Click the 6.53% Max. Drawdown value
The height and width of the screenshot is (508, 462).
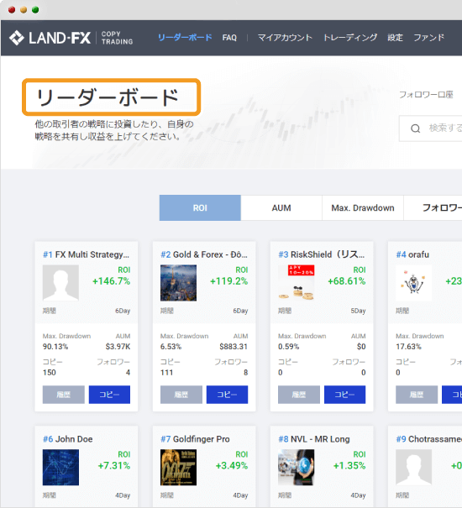(171, 347)
